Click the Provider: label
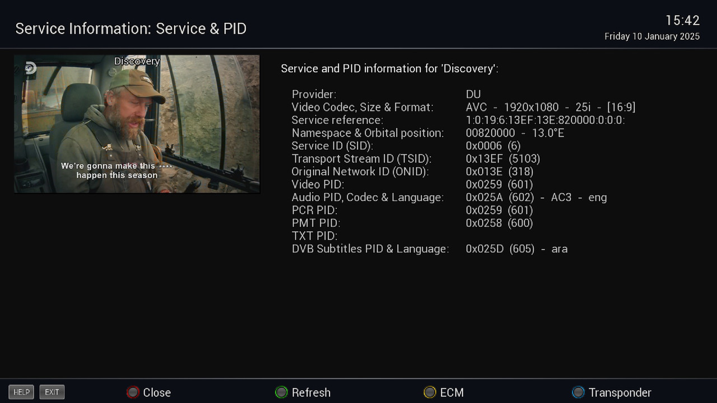The height and width of the screenshot is (403, 717). (314, 94)
